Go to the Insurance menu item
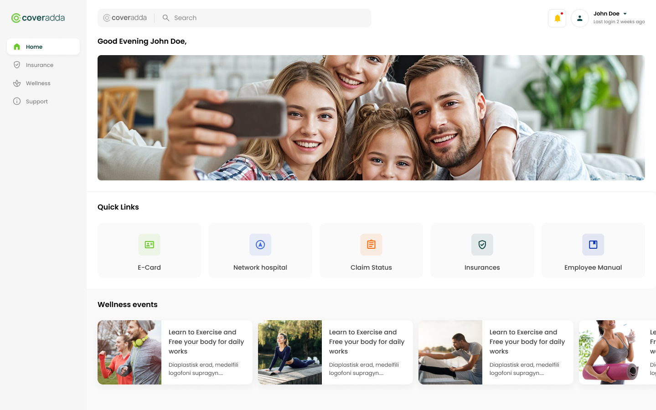The width and height of the screenshot is (656, 410). tap(43, 65)
